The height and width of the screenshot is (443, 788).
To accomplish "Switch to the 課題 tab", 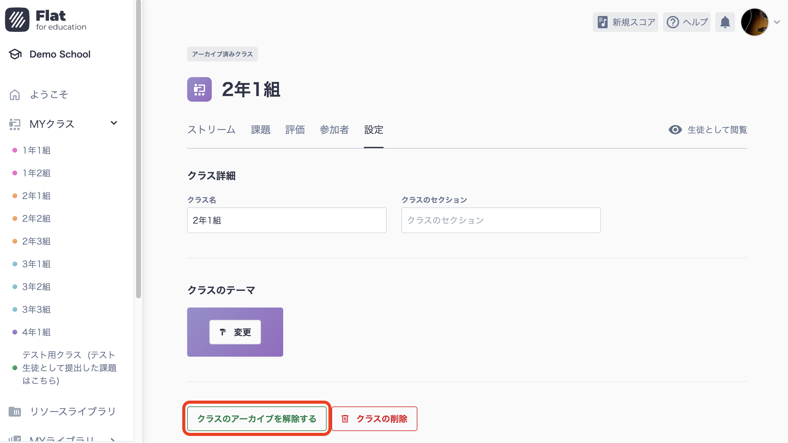I will coord(260,130).
